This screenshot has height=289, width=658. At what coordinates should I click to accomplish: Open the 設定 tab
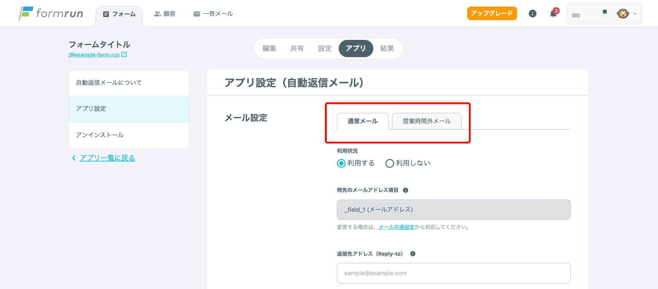325,49
